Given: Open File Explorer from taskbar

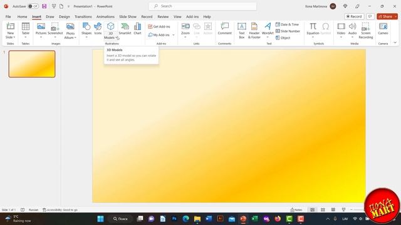Looking at the screenshot, I should click(x=197, y=219).
